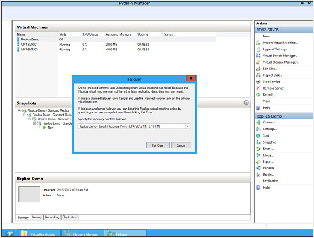Sort by the Uptime column header

(x=149, y=34)
